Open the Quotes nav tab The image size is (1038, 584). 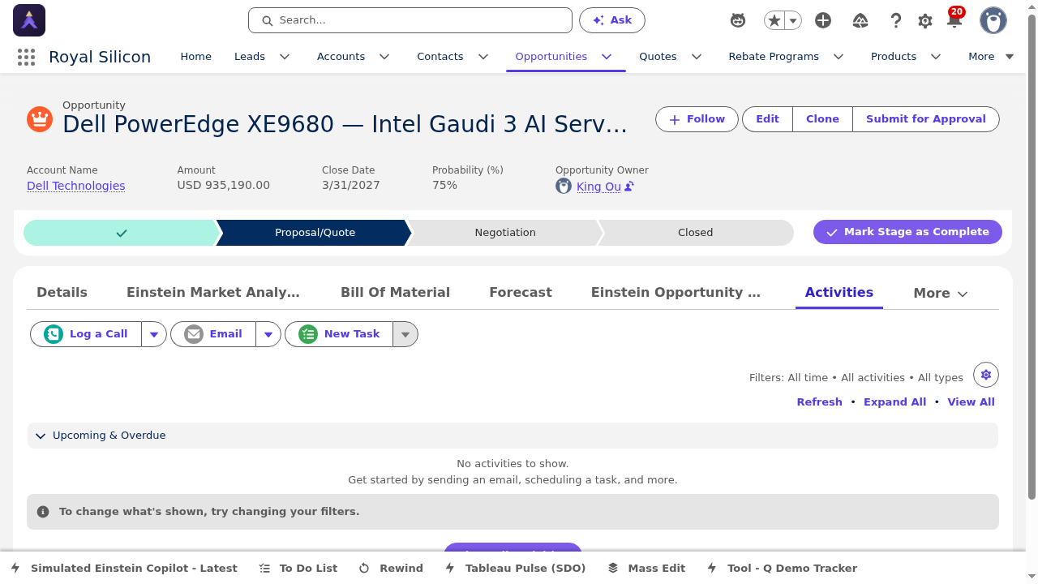(658, 57)
